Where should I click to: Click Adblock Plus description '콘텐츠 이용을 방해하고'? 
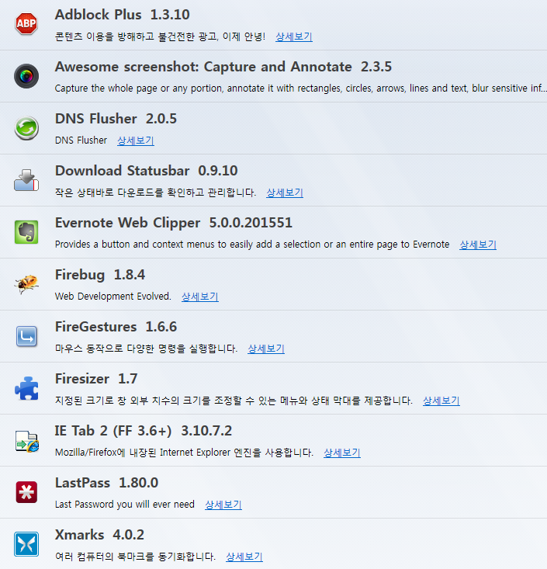[160, 36]
